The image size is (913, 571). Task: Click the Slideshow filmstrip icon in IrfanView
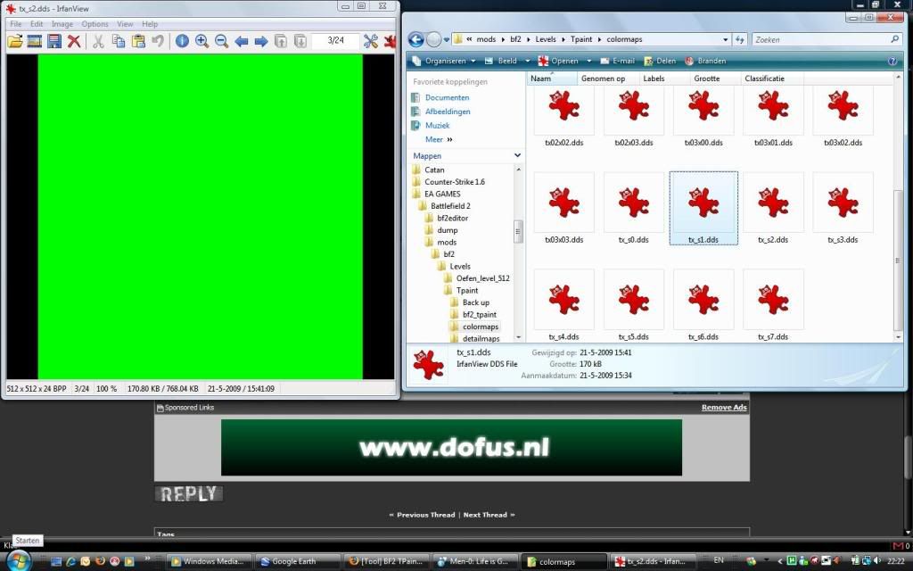tap(35, 41)
